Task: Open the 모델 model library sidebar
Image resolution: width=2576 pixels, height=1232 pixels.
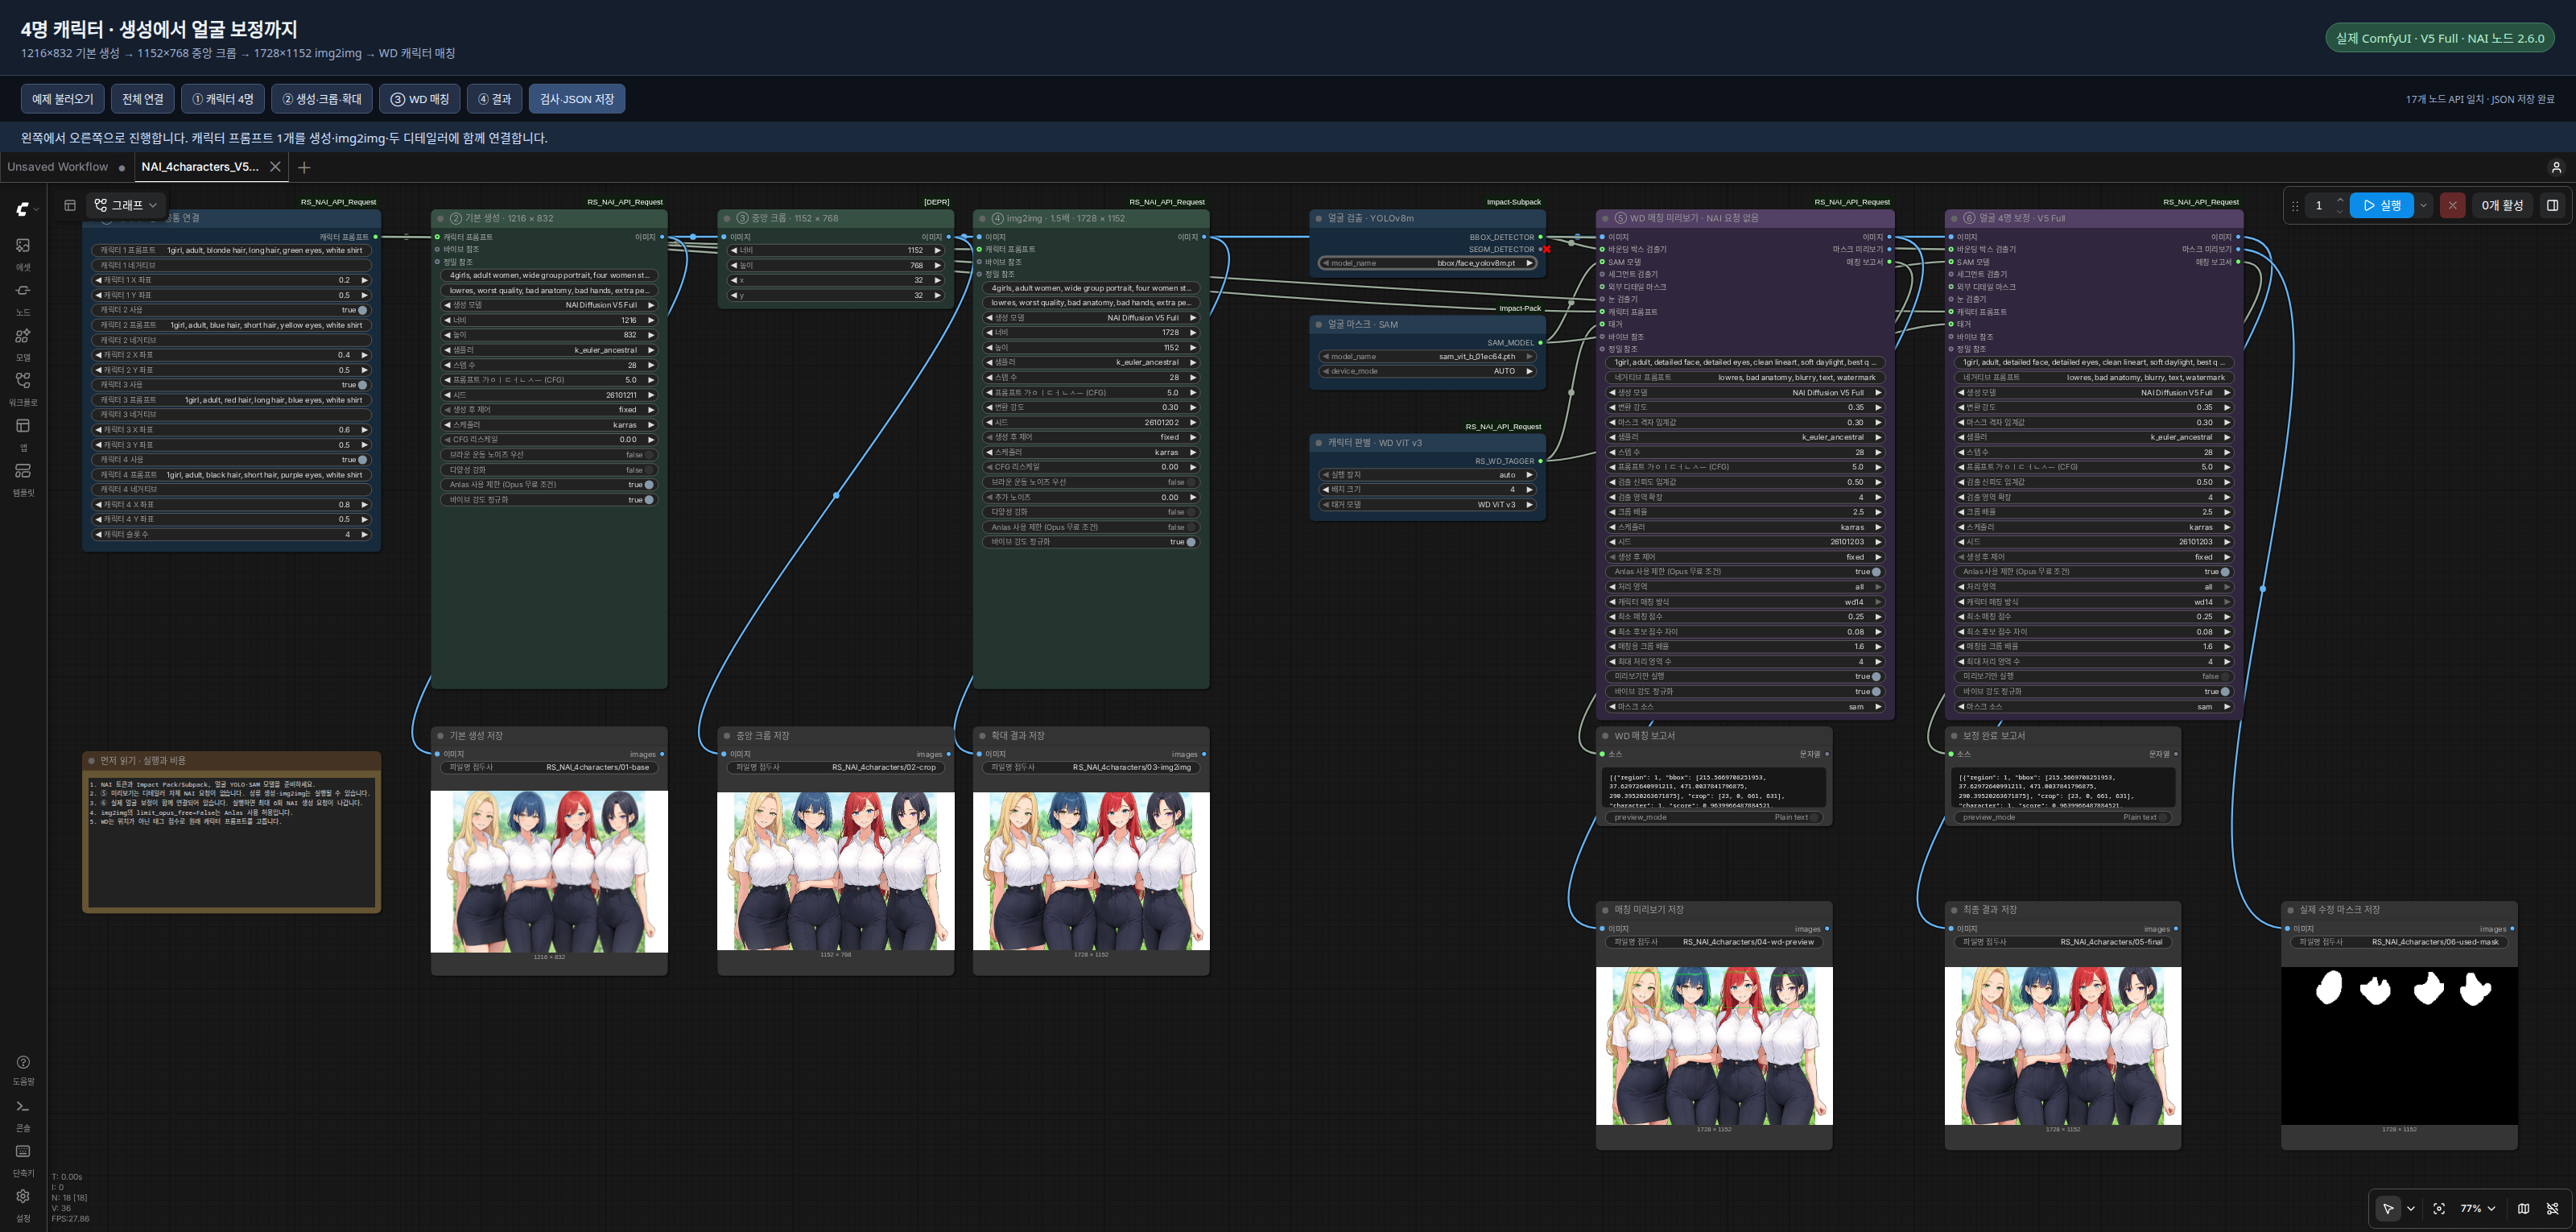Action: point(23,343)
